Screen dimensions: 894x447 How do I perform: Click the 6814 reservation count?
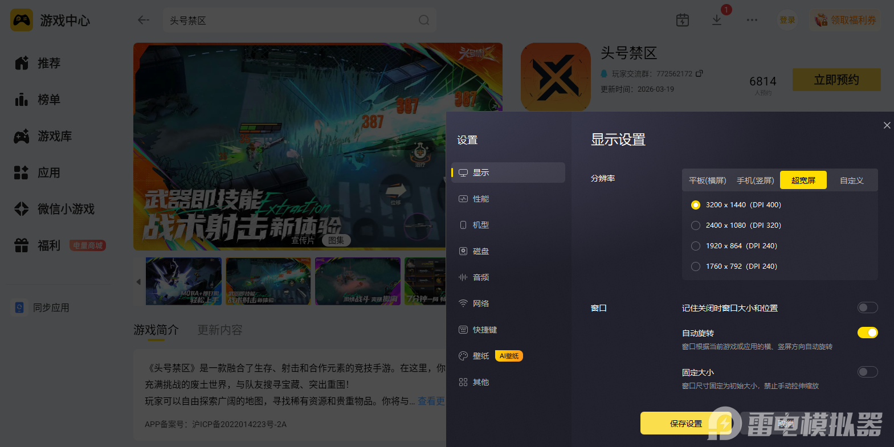click(x=763, y=81)
